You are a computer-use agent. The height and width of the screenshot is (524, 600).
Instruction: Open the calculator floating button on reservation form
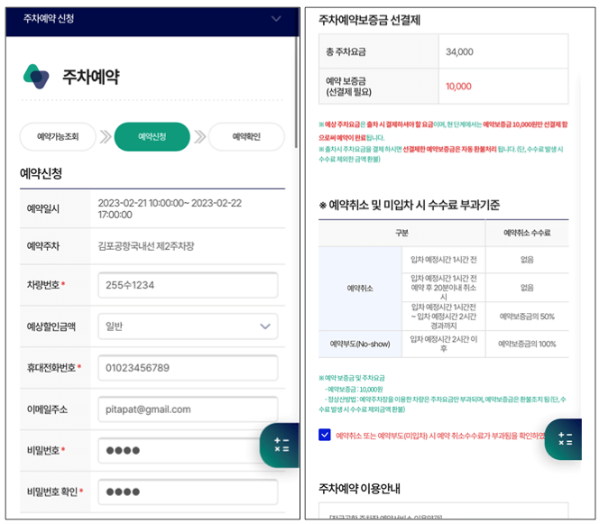click(280, 446)
